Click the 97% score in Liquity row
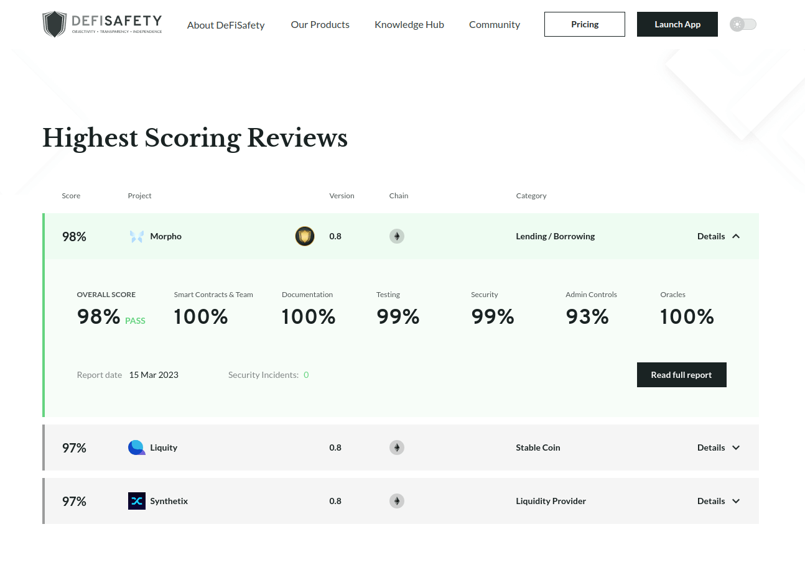The image size is (805, 565). tap(74, 448)
